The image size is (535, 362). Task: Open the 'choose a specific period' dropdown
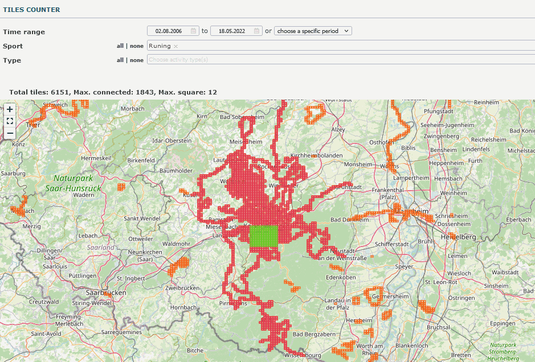[313, 31]
